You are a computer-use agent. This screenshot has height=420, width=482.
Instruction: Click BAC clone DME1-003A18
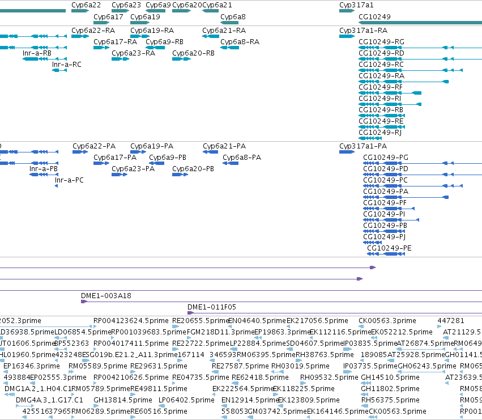coord(281,302)
